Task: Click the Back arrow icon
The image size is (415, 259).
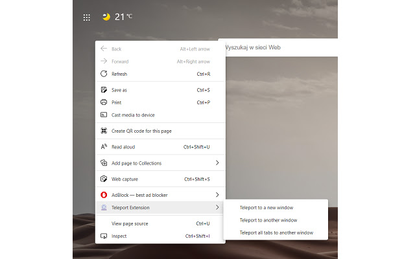Action: tap(104, 49)
